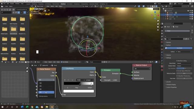Viewport: 194px width, 109px height.
Task: Click ColorRamp stop index field
Action: tap(68, 88)
